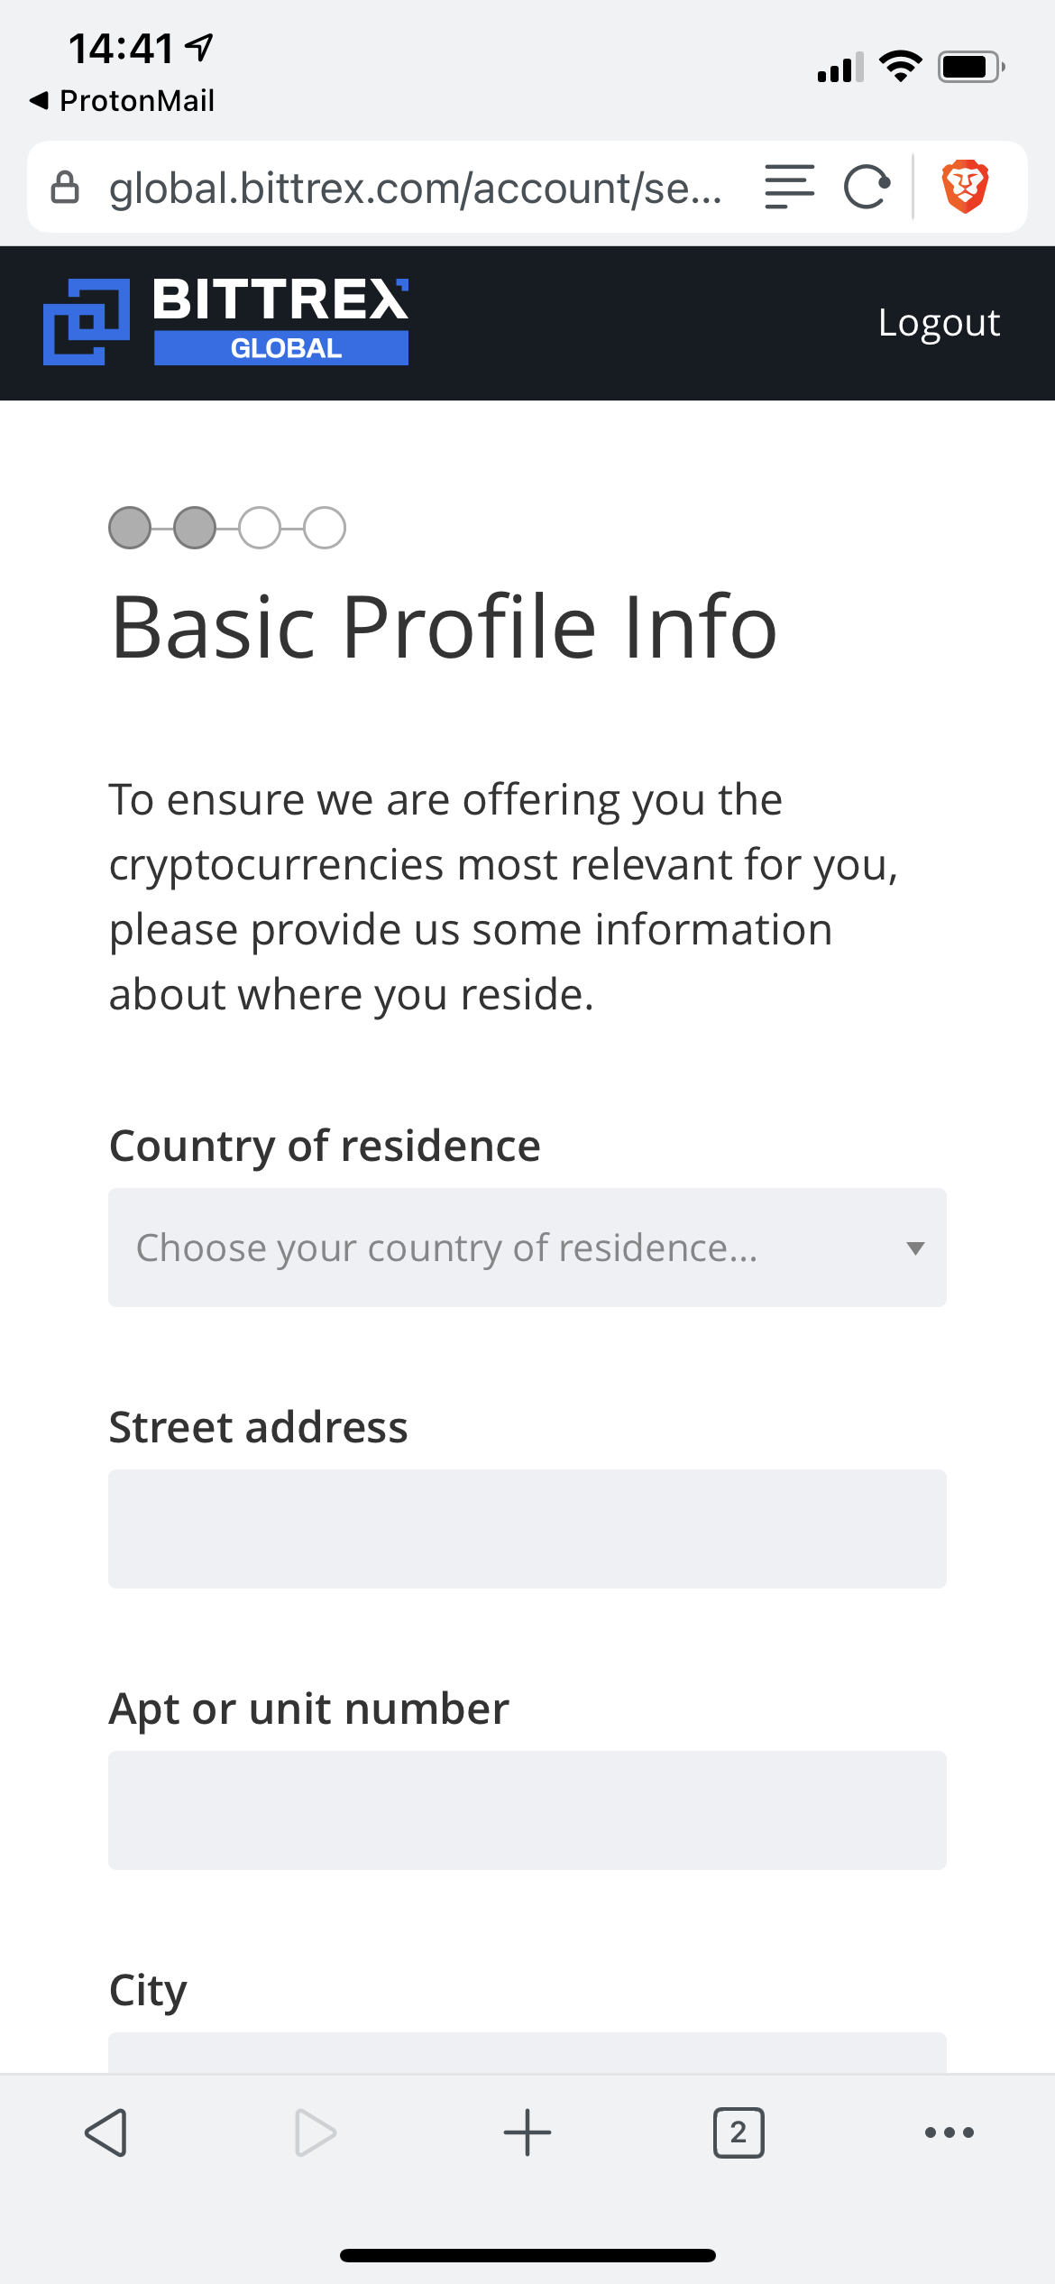The image size is (1055, 2284).
Task: Tap the Brave Shields lion icon
Action: click(965, 187)
